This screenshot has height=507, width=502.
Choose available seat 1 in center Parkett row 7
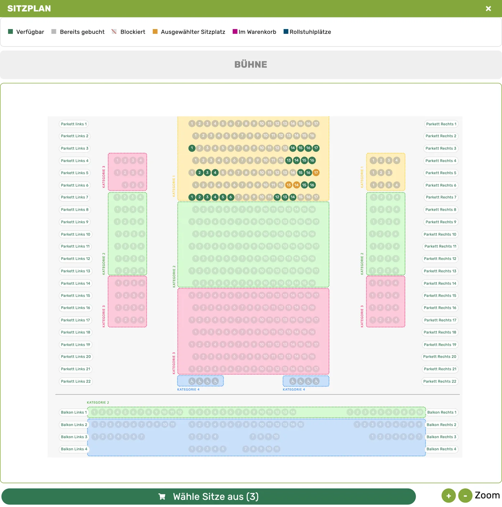(192, 197)
